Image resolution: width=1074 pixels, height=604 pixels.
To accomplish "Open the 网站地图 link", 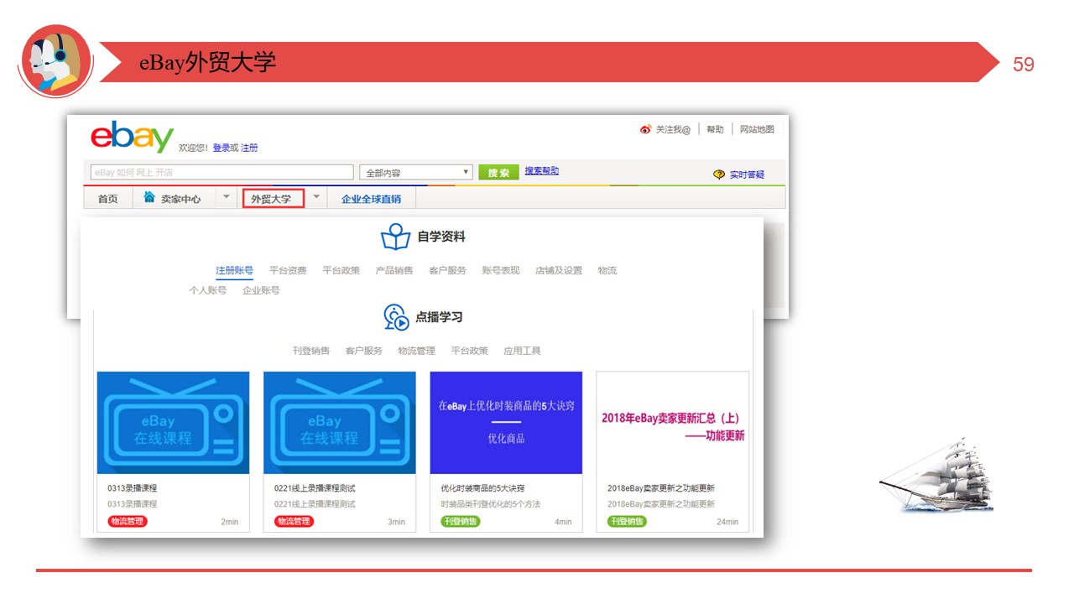I will coord(757,129).
